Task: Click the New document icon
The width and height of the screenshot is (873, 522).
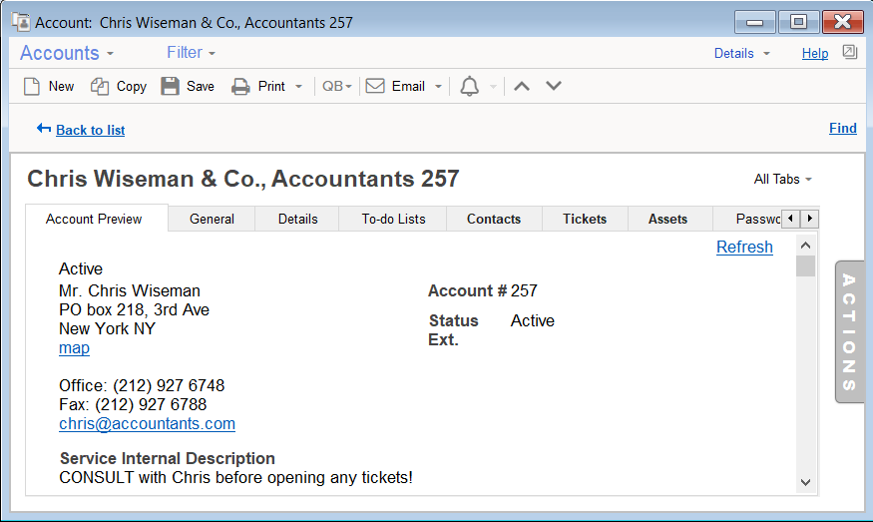Action: (x=32, y=87)
